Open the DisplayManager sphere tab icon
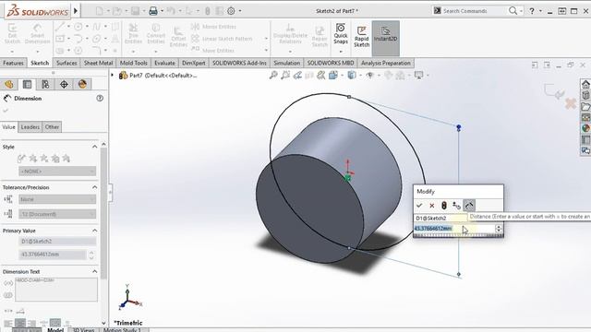The width and height of the screenshot is (591, 332). pyautogui.click(x=82, y=84)
